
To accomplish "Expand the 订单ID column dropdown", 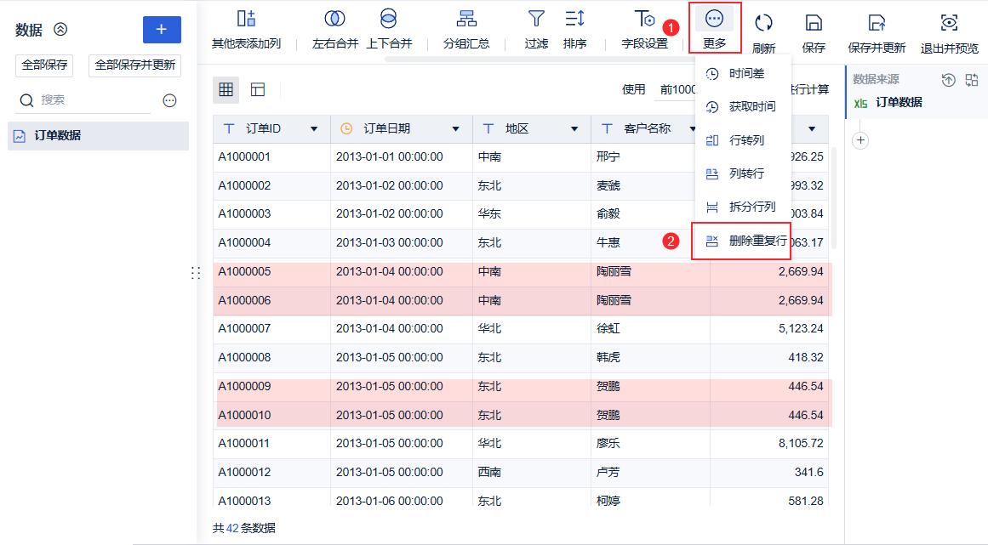I will point(314,129).
